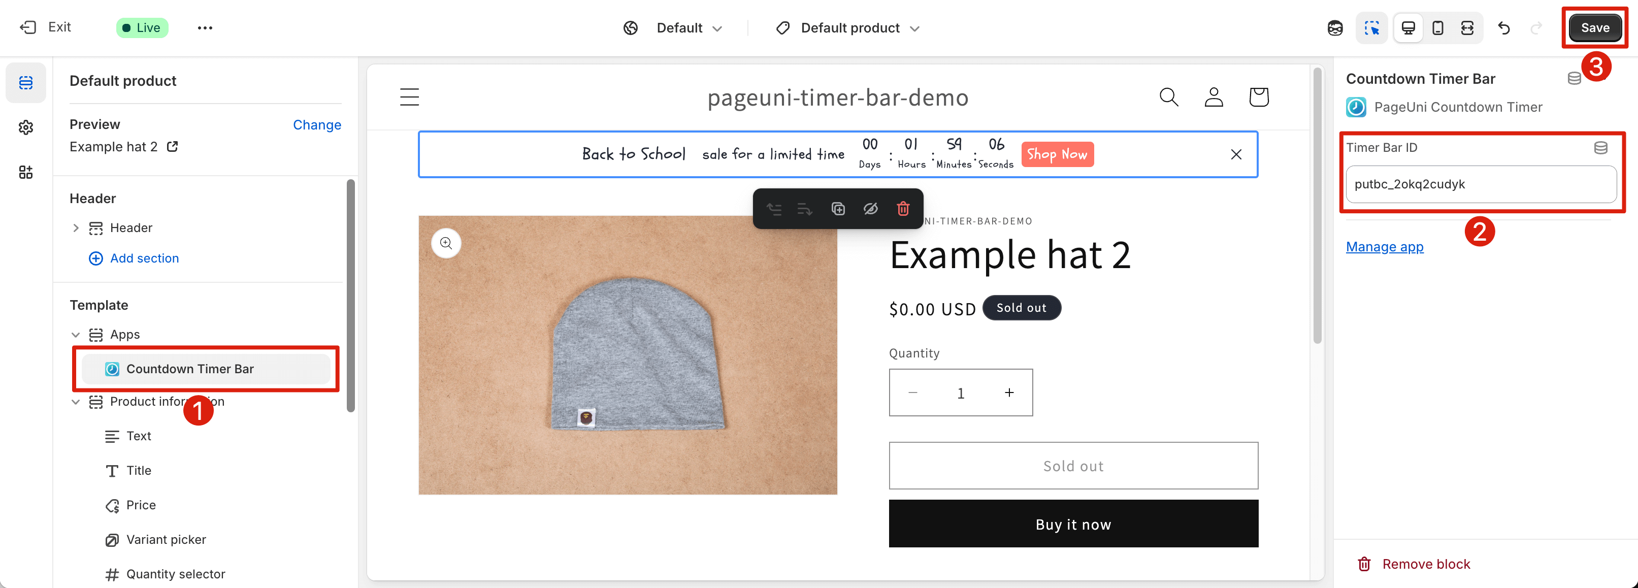Delete the block with red trash icon
Viewport: 1638px width, 588px height.
pyautogui.click(x=903, y=209)
